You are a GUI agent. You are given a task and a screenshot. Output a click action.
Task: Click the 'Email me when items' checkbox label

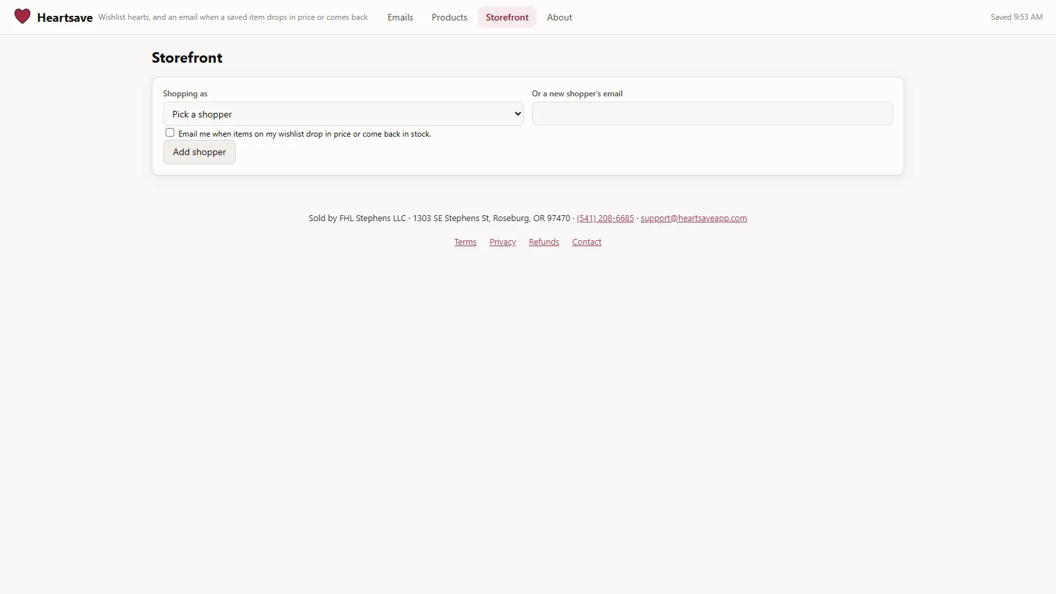[304, 134]
